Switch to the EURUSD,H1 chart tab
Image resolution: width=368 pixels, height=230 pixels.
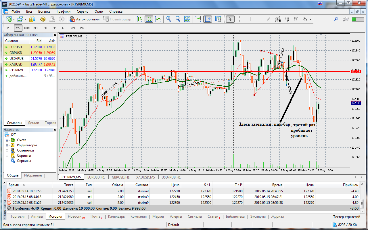pyautogui.click(x=96, y=177)
